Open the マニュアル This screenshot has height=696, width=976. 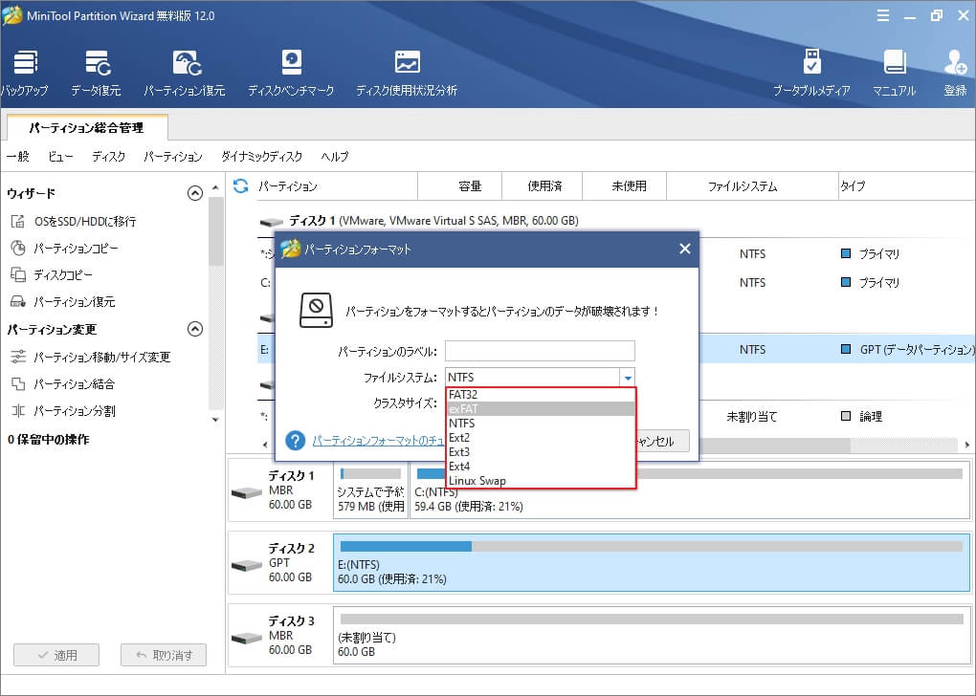tap(894, 67)
